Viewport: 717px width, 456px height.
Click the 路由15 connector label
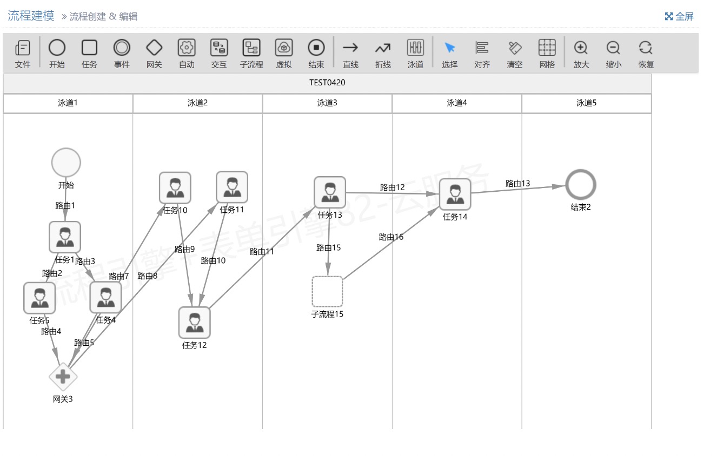pyautogui.click(x=329, y=247)
